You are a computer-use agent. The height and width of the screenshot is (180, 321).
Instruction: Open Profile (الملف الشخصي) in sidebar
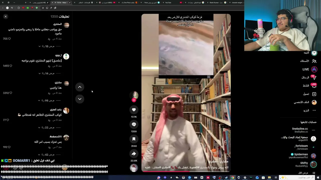click(305, 102)
